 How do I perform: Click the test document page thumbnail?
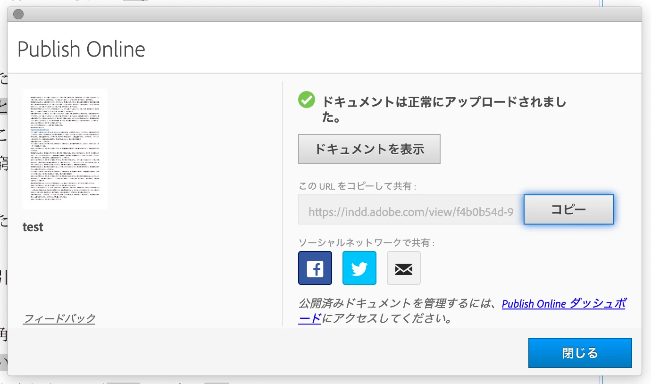[65, 149]
